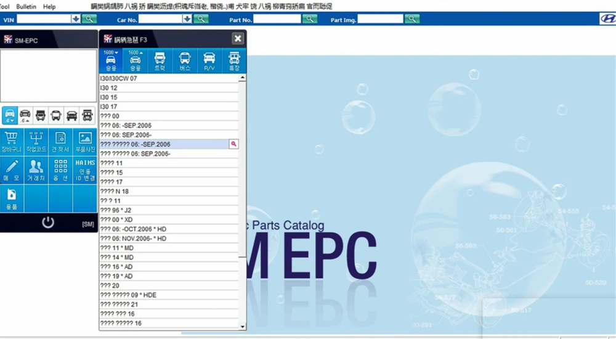Select 'I30 12' in the list
Viewport: 616px width, 339px height.
169,88
